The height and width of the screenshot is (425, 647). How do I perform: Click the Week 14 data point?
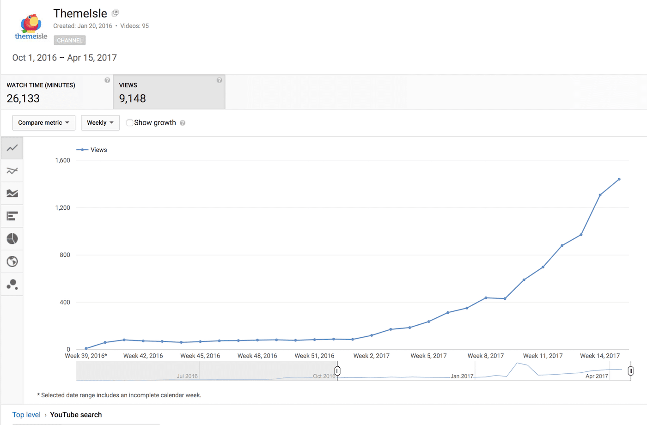click(599, 195)
